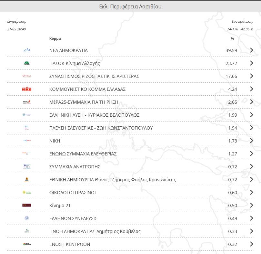Expand the ΕΘΝΙΚΗ ΔΗΜΙΟΥΡΓΙΑ row chevron

252,179
